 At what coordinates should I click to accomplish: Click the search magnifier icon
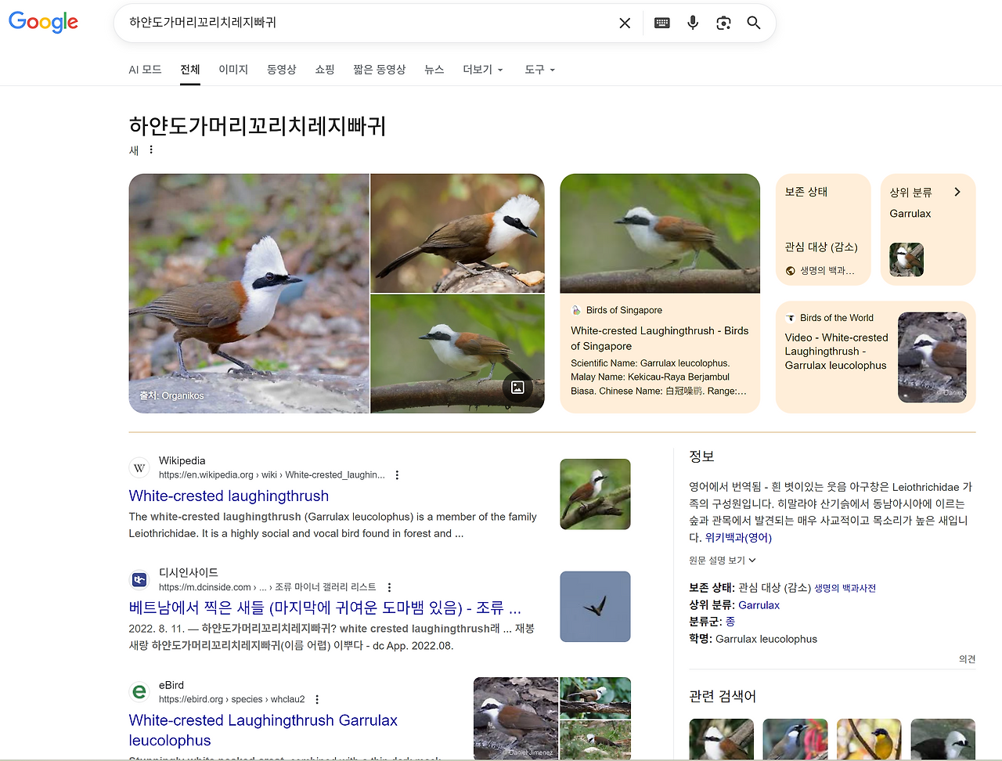pos(753,23)
